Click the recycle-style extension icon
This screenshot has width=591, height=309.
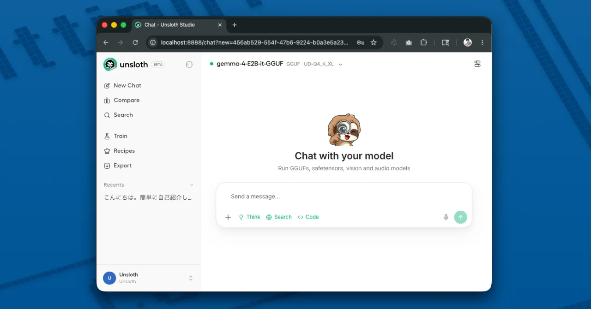click(x=394, y=42)
